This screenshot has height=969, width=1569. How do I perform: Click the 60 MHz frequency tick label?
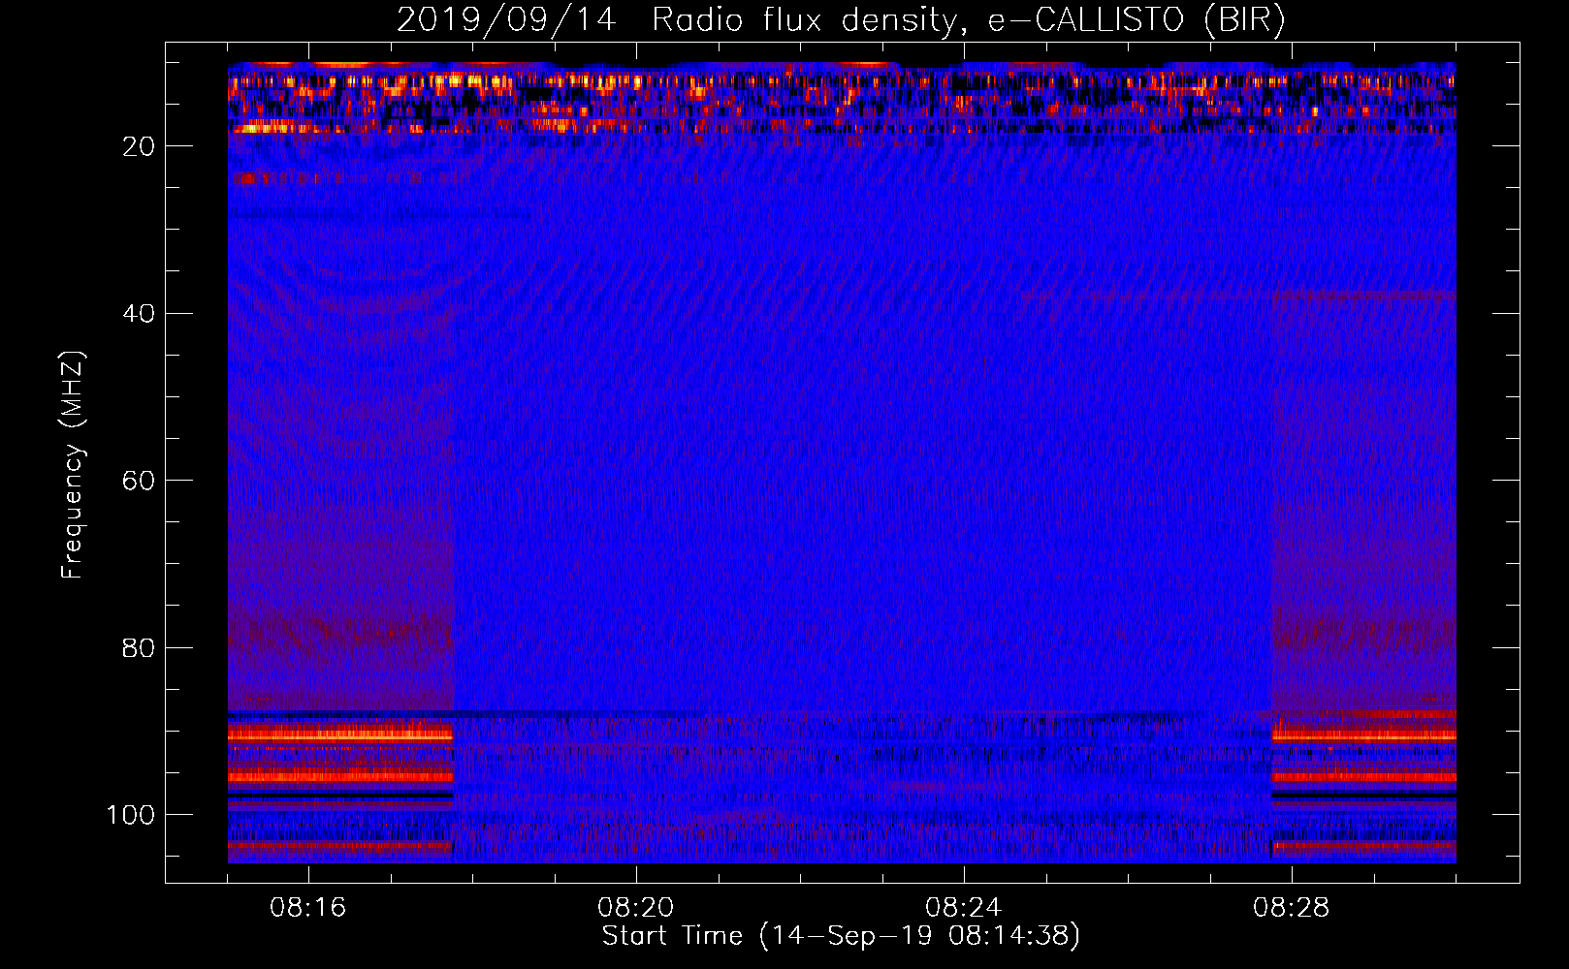tap(140, 481)
